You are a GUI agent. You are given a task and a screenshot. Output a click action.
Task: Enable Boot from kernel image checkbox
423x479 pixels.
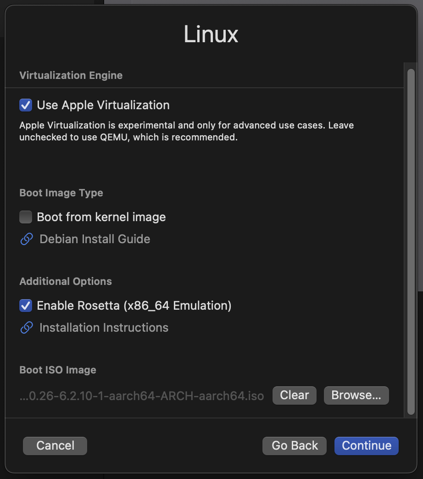(x=26, y=217)
